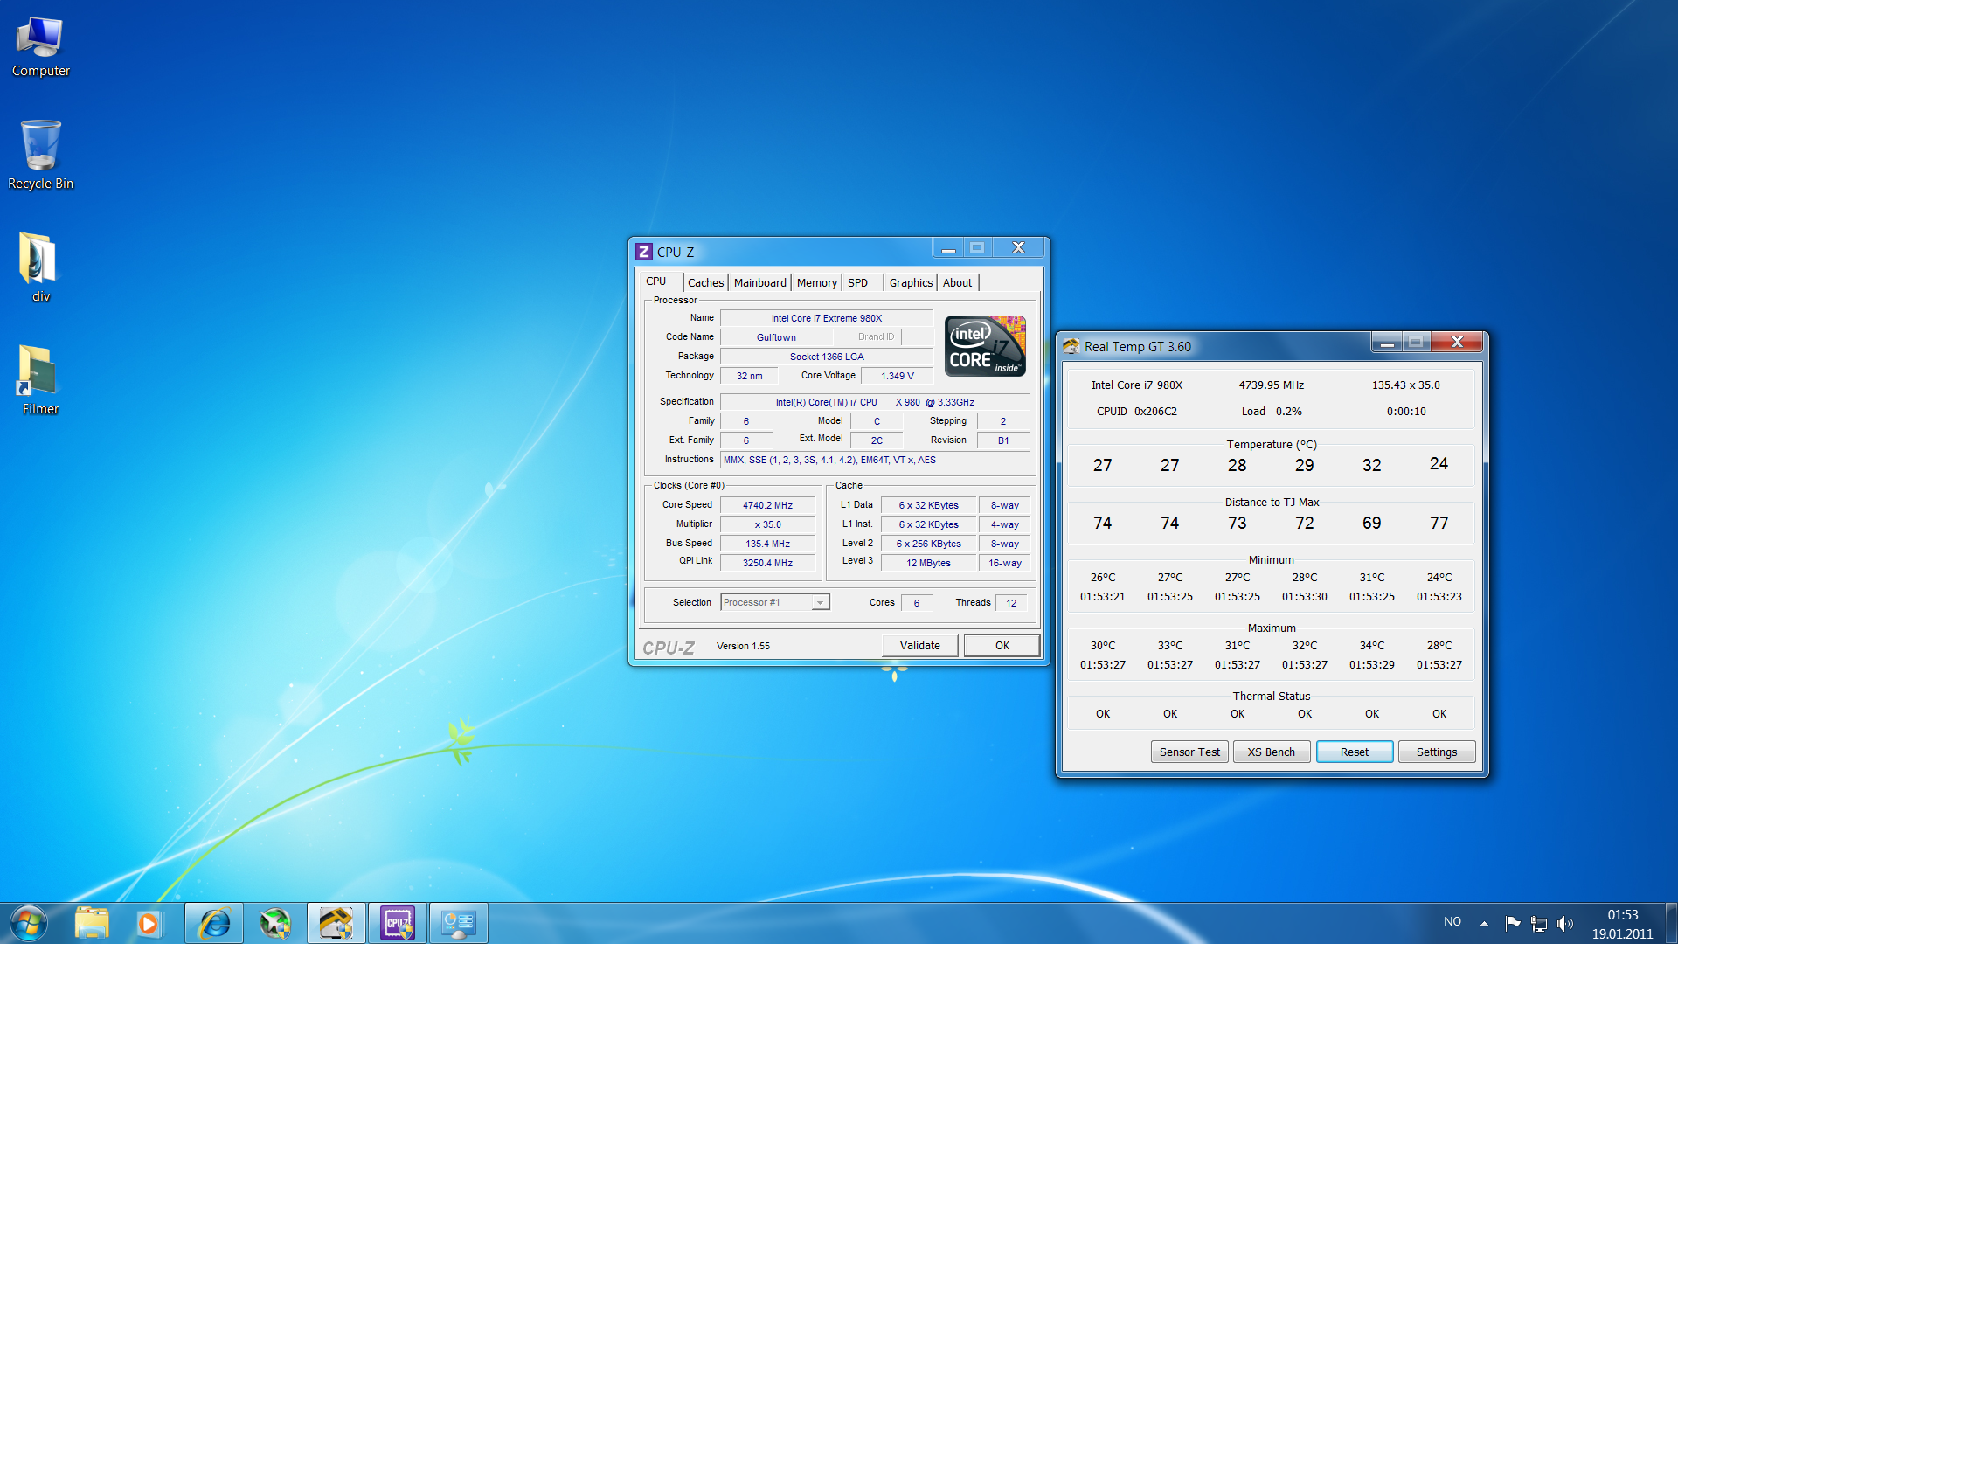The width and height of the screenshot is (1969, 1477).
Task: Open the Recycle Bin icon
Action: pyautogui.click(x=40, y=155)
